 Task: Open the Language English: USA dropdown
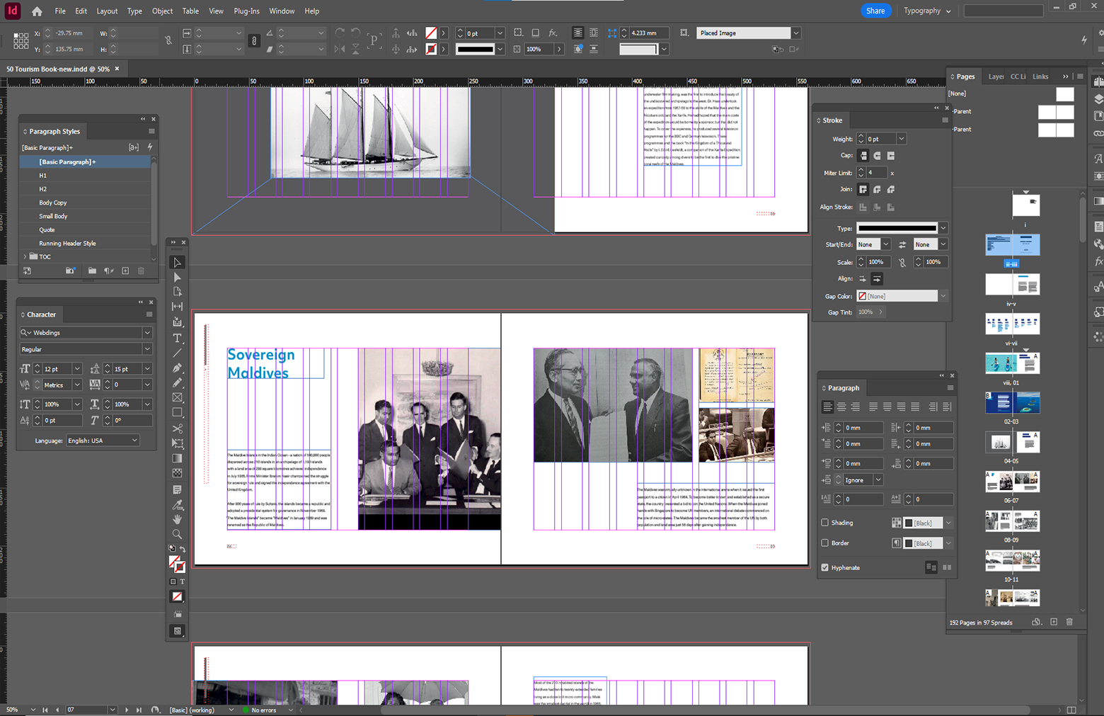tap(103, 441)
